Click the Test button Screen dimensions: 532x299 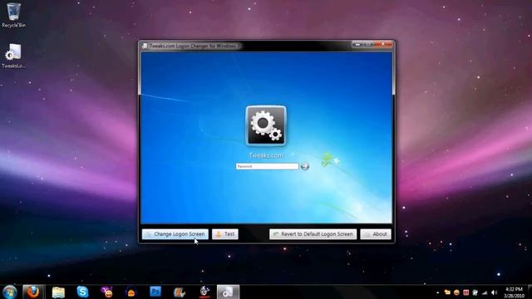tap(225, 234)
